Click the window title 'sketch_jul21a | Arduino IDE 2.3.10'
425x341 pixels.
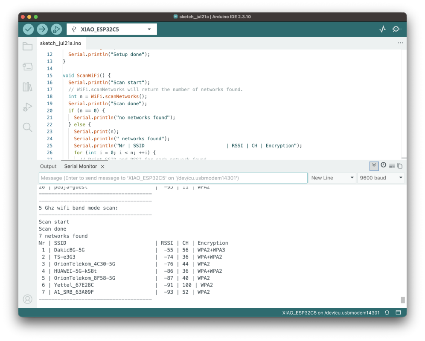coord(215,17)
